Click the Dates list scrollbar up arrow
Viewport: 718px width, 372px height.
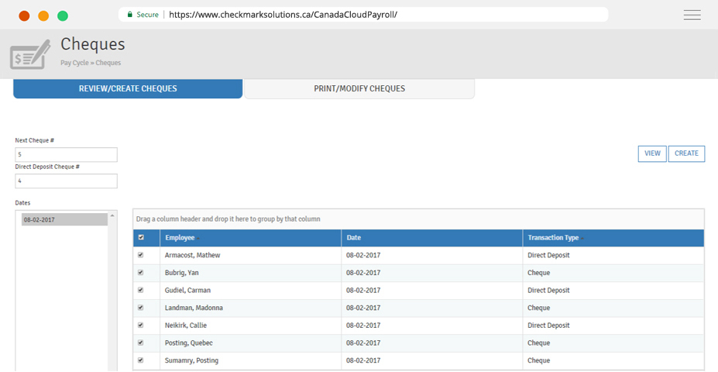click(x=112, y=216)
